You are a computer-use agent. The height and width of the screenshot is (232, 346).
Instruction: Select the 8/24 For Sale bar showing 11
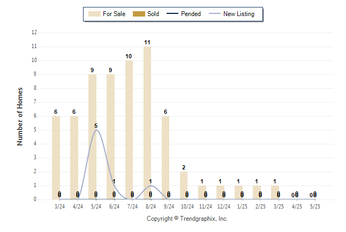147,123
